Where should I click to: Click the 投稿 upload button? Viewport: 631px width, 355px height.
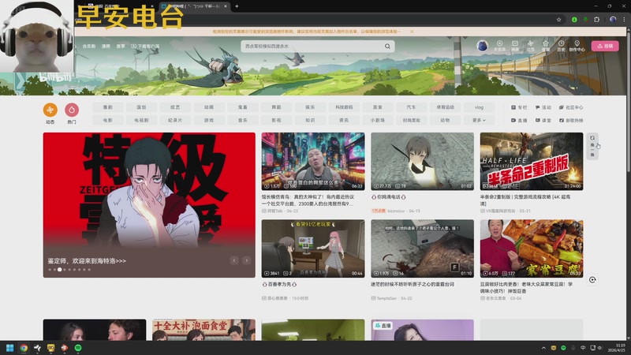[605, 46]
